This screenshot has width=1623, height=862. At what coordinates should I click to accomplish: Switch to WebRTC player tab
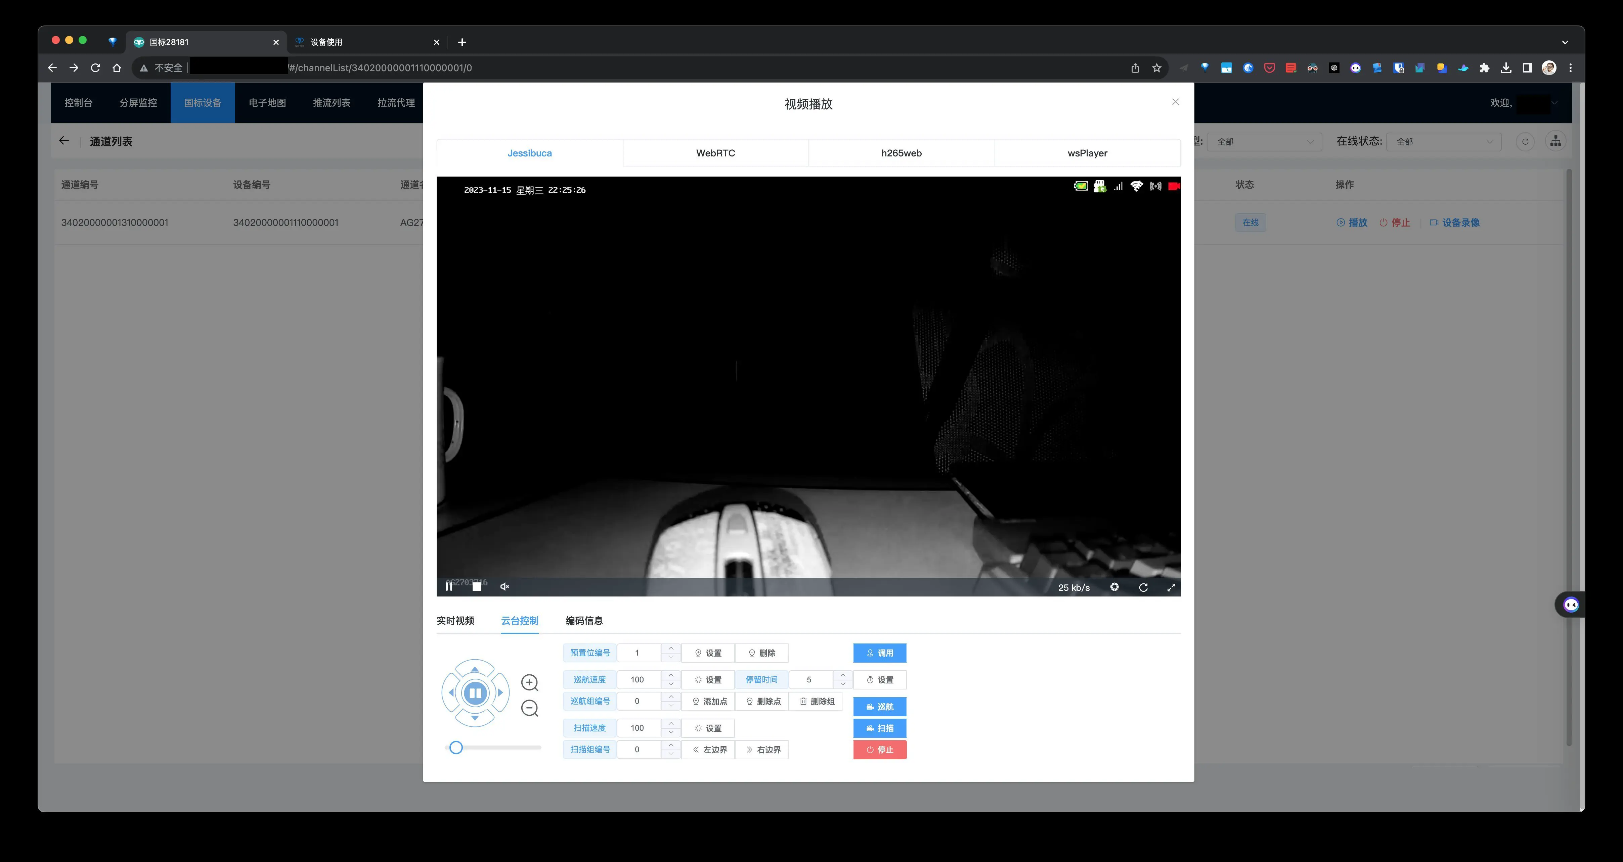(x=715, y=153)
